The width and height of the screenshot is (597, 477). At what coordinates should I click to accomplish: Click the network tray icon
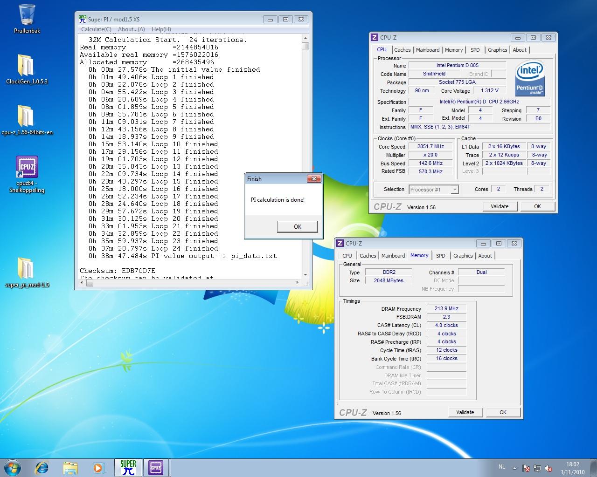click(x=537, y=468)
